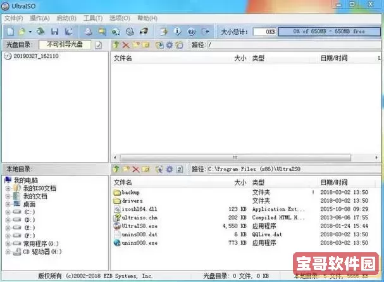Open the 操作(A) menu

pos(40,18)
